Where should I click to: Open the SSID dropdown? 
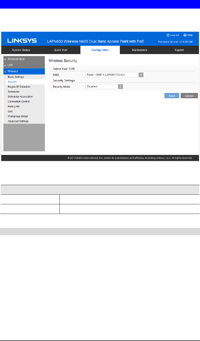114,75
